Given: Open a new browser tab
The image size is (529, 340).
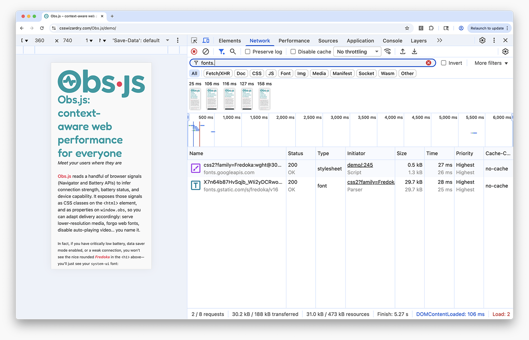Looking at the screenshot, I should pyautogui.click(x=112, y=16).
